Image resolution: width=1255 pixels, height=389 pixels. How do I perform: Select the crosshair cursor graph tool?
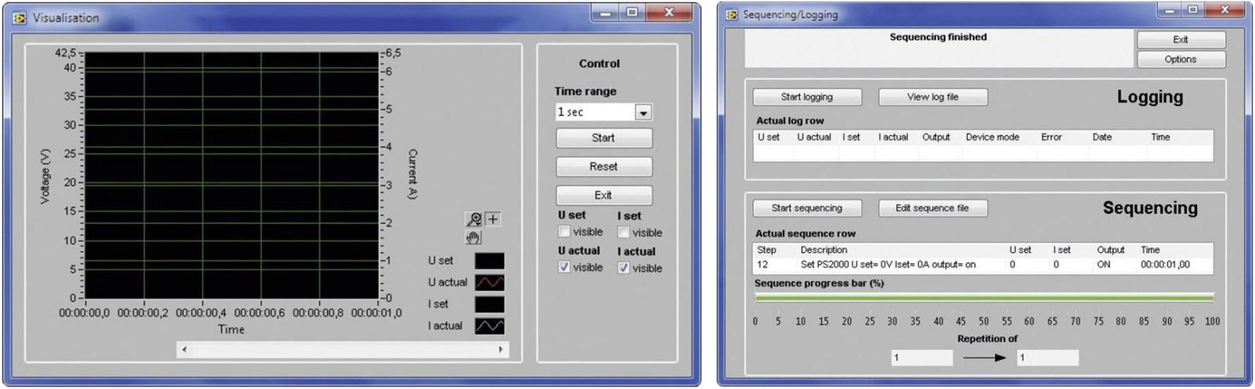pos(493,219)
